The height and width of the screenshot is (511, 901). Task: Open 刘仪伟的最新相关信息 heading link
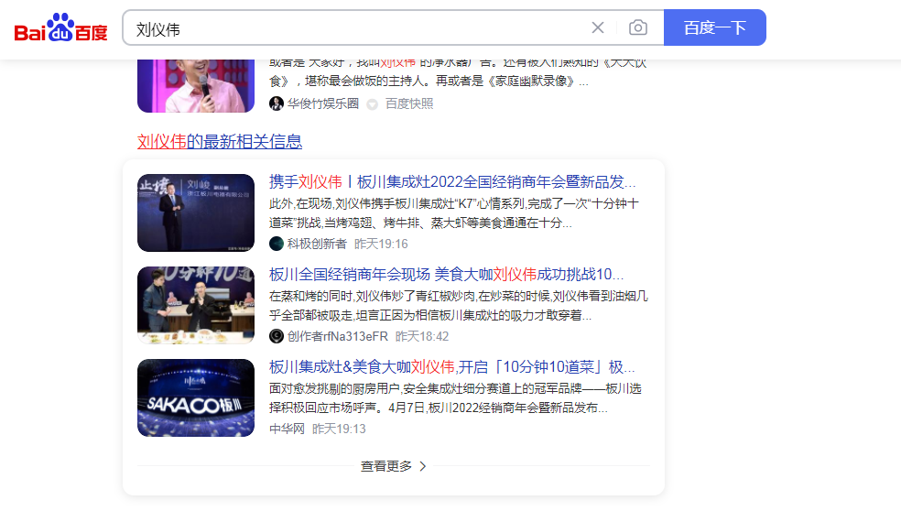tap(220, 141)
